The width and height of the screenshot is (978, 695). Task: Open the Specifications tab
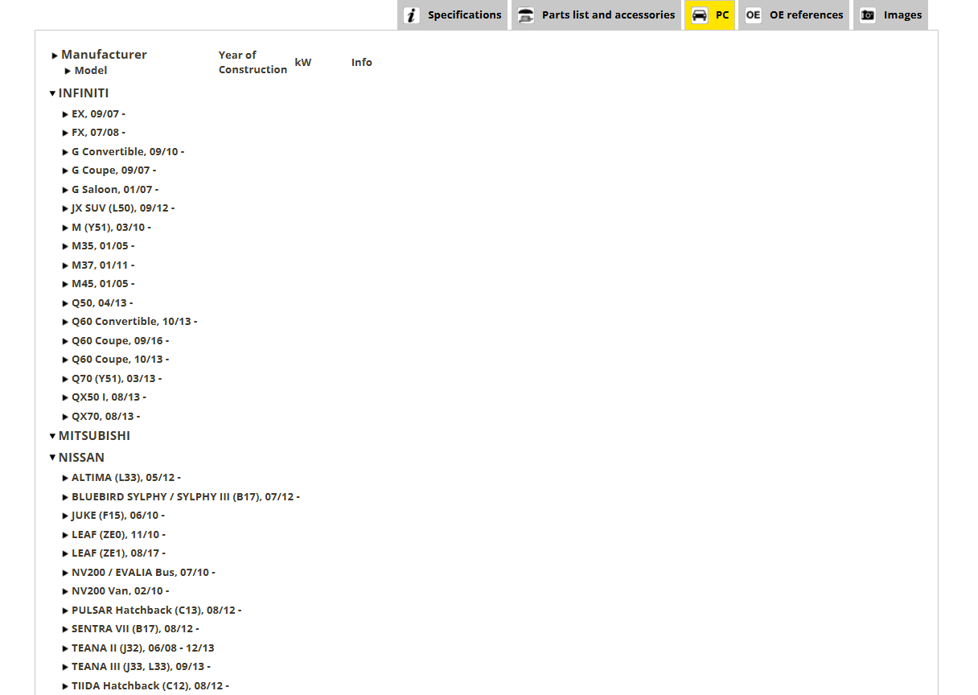452,15
